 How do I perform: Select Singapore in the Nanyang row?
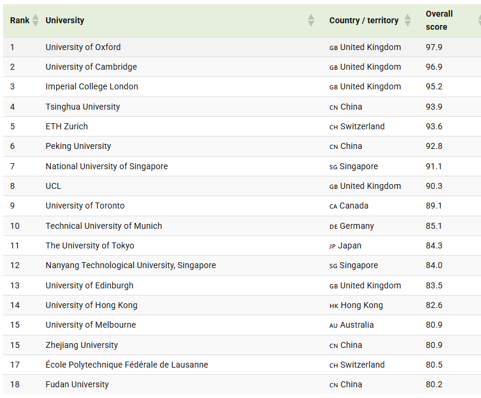tap(359, 265)
